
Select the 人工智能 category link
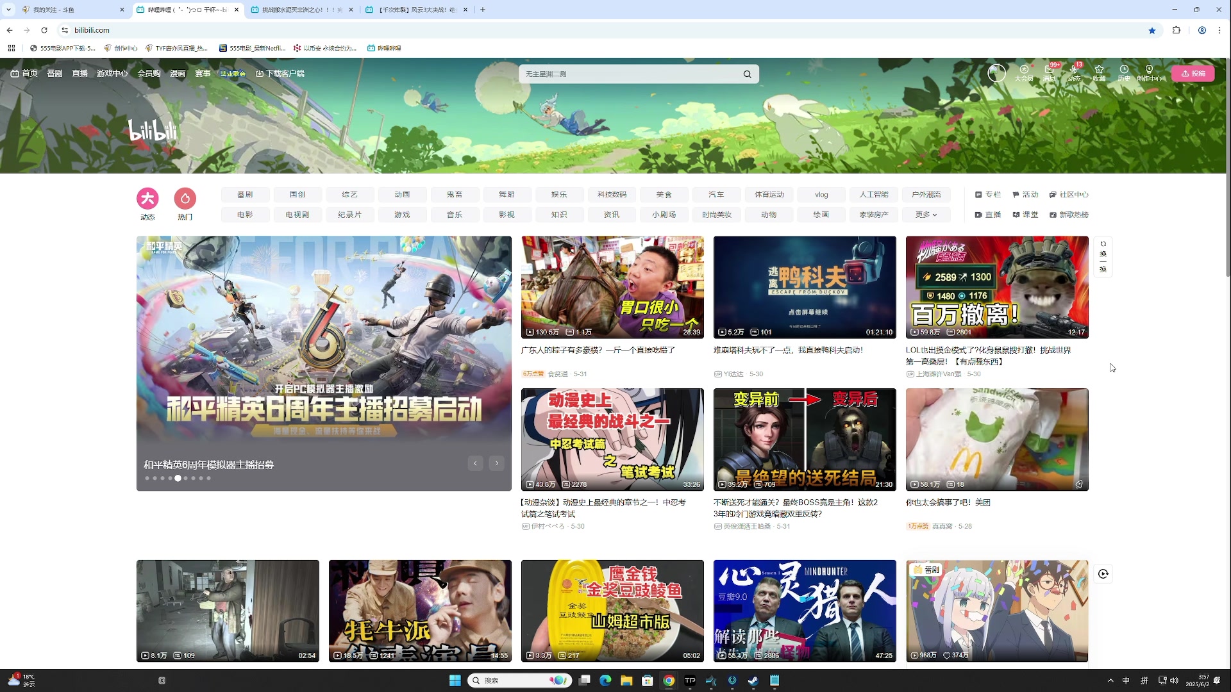(874, 195)
